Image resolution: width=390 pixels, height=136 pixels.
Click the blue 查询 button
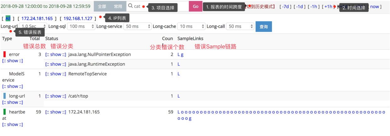coord(264,27)
